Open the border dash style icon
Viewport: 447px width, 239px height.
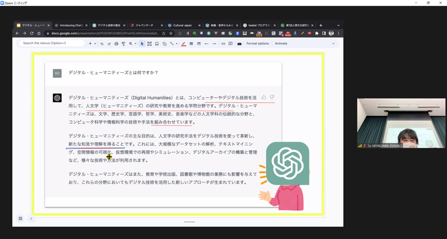point(199,44)
